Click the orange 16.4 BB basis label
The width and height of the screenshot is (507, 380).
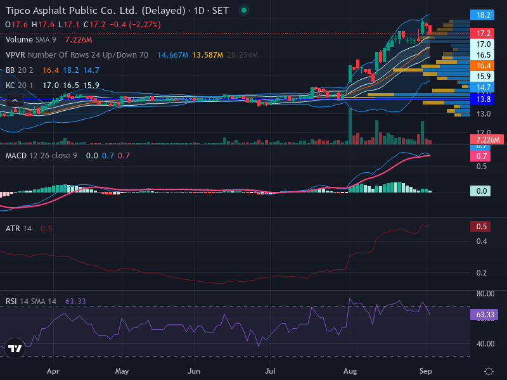[482, 66]
